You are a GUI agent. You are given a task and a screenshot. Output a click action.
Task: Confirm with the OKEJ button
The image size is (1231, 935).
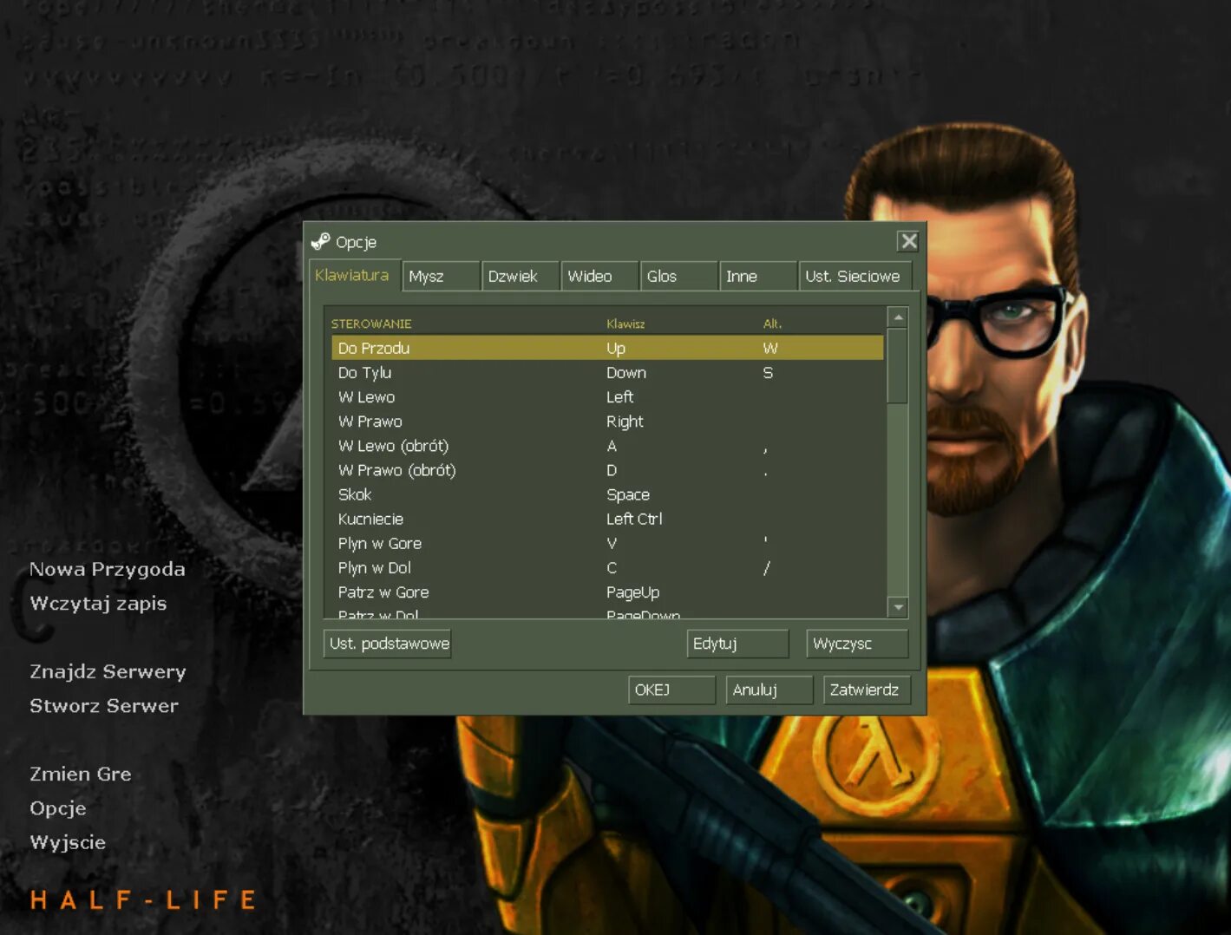coord(671,690)
